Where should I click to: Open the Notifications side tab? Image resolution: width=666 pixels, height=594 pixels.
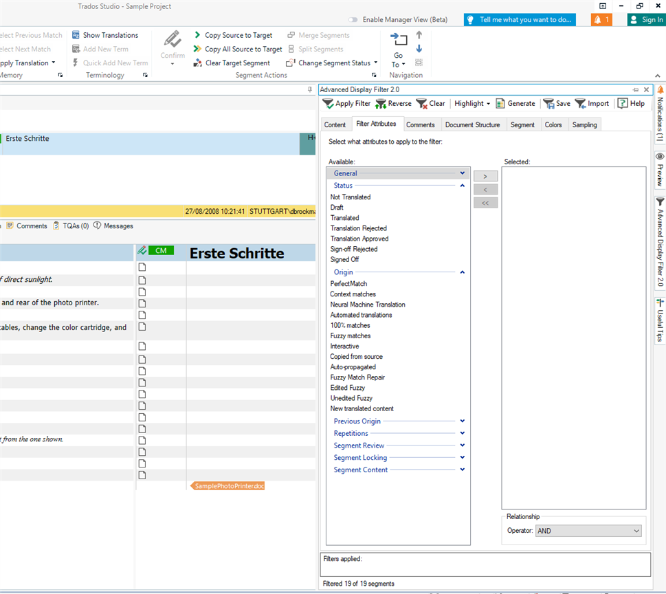point(660,114)
